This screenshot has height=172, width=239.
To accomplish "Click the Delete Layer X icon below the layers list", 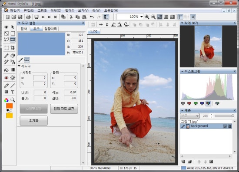I will (x=211, y=162).
